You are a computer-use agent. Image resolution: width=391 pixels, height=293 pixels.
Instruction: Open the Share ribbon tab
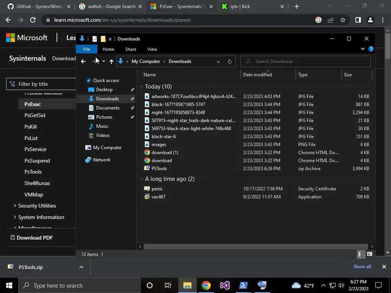tap(131, 49)
